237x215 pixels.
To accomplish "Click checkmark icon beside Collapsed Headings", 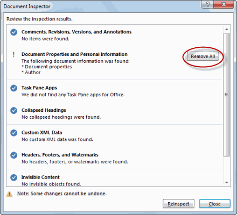I will coord(14,110).
